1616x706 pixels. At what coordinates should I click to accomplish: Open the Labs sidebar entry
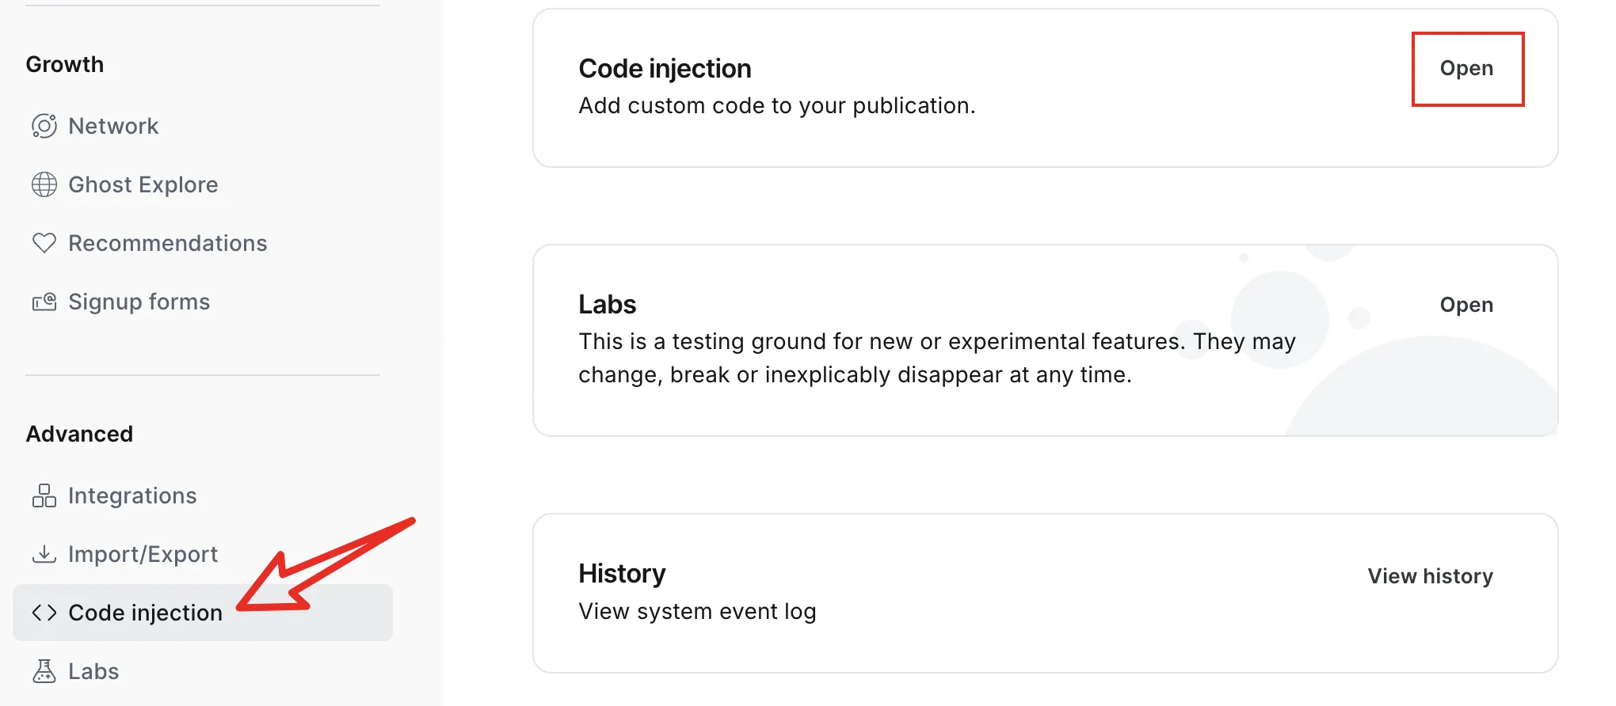coord(93,670)
